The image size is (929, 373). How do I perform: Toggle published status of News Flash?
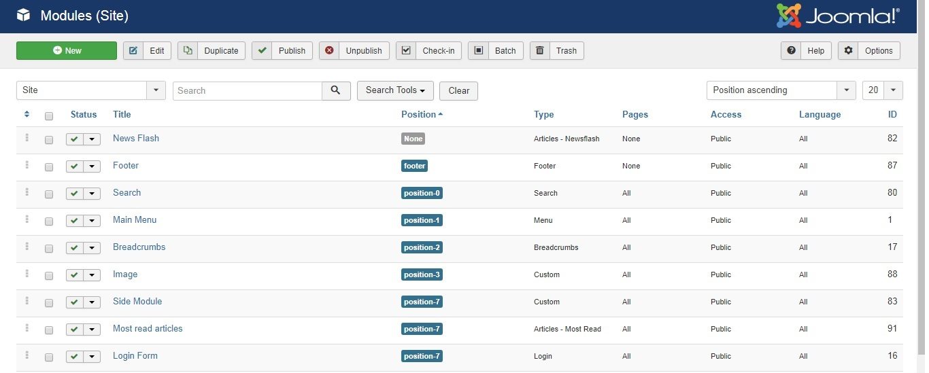click(75, 139)
